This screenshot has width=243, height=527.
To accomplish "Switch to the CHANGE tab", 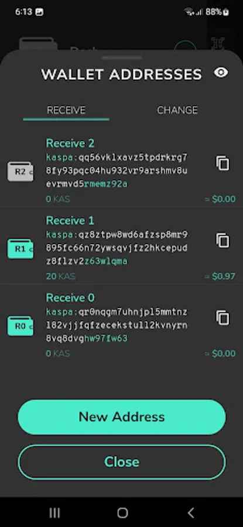I will (177, 110).
